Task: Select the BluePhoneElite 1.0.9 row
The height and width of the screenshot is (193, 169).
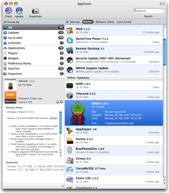Action: tap(114, 151)
